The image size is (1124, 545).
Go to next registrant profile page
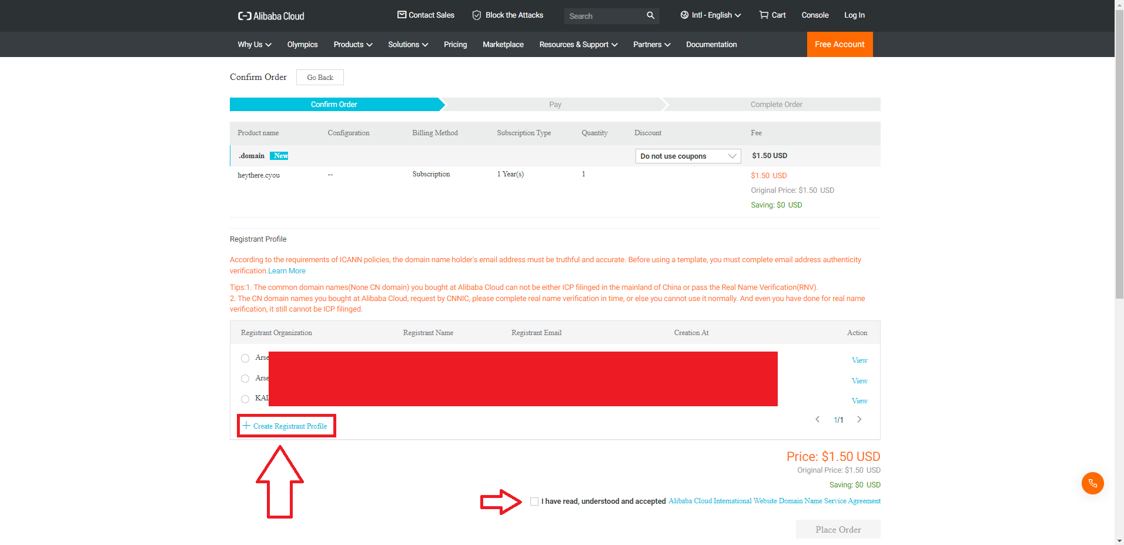pos(859,419)
